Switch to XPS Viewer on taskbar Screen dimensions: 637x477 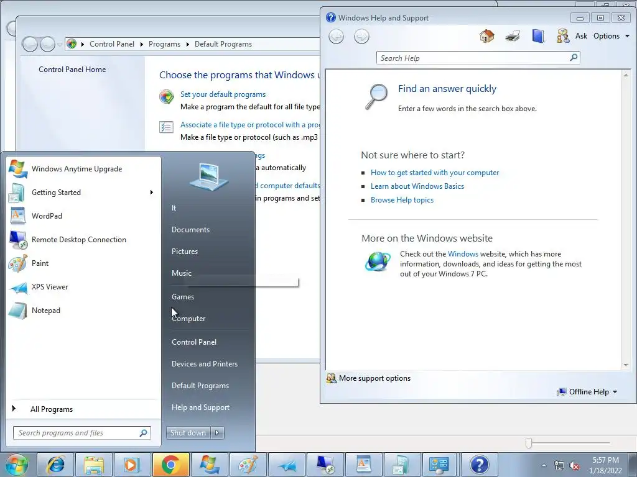(x=286, y=465)
